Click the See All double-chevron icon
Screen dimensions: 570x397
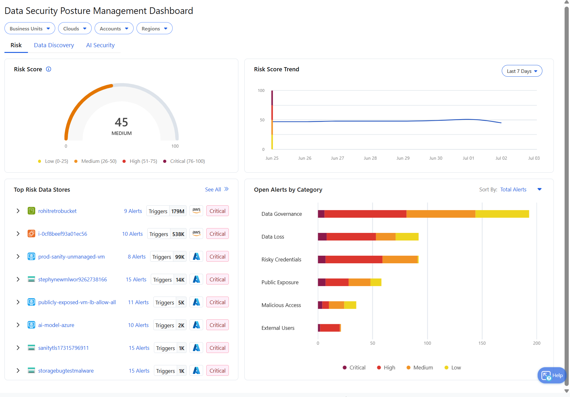[x=226, y=189]
